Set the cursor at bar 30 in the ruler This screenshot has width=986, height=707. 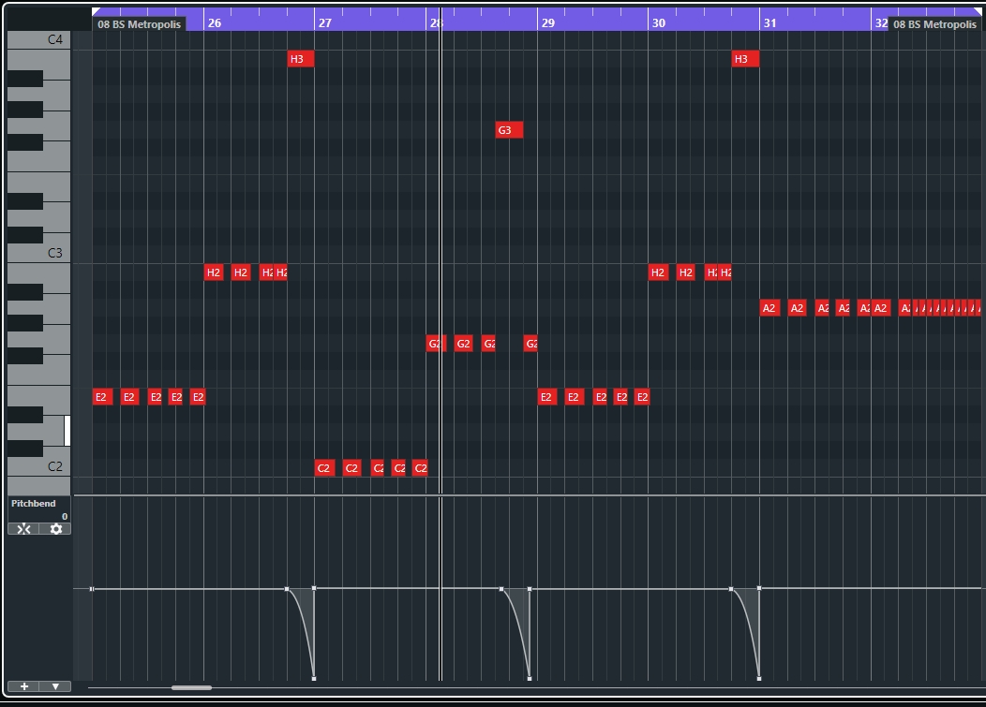pos(658,23)
